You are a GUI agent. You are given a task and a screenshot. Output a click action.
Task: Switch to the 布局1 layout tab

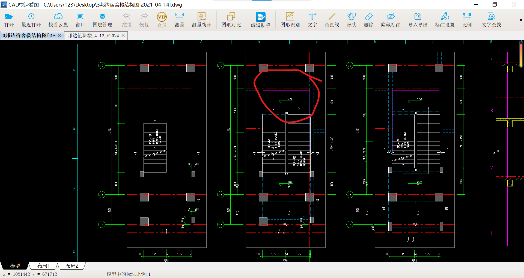(43, 266)
